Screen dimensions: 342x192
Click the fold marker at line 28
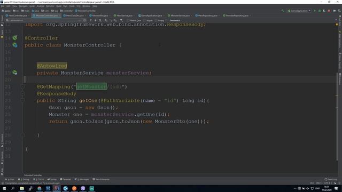click(x=22, y=135)
